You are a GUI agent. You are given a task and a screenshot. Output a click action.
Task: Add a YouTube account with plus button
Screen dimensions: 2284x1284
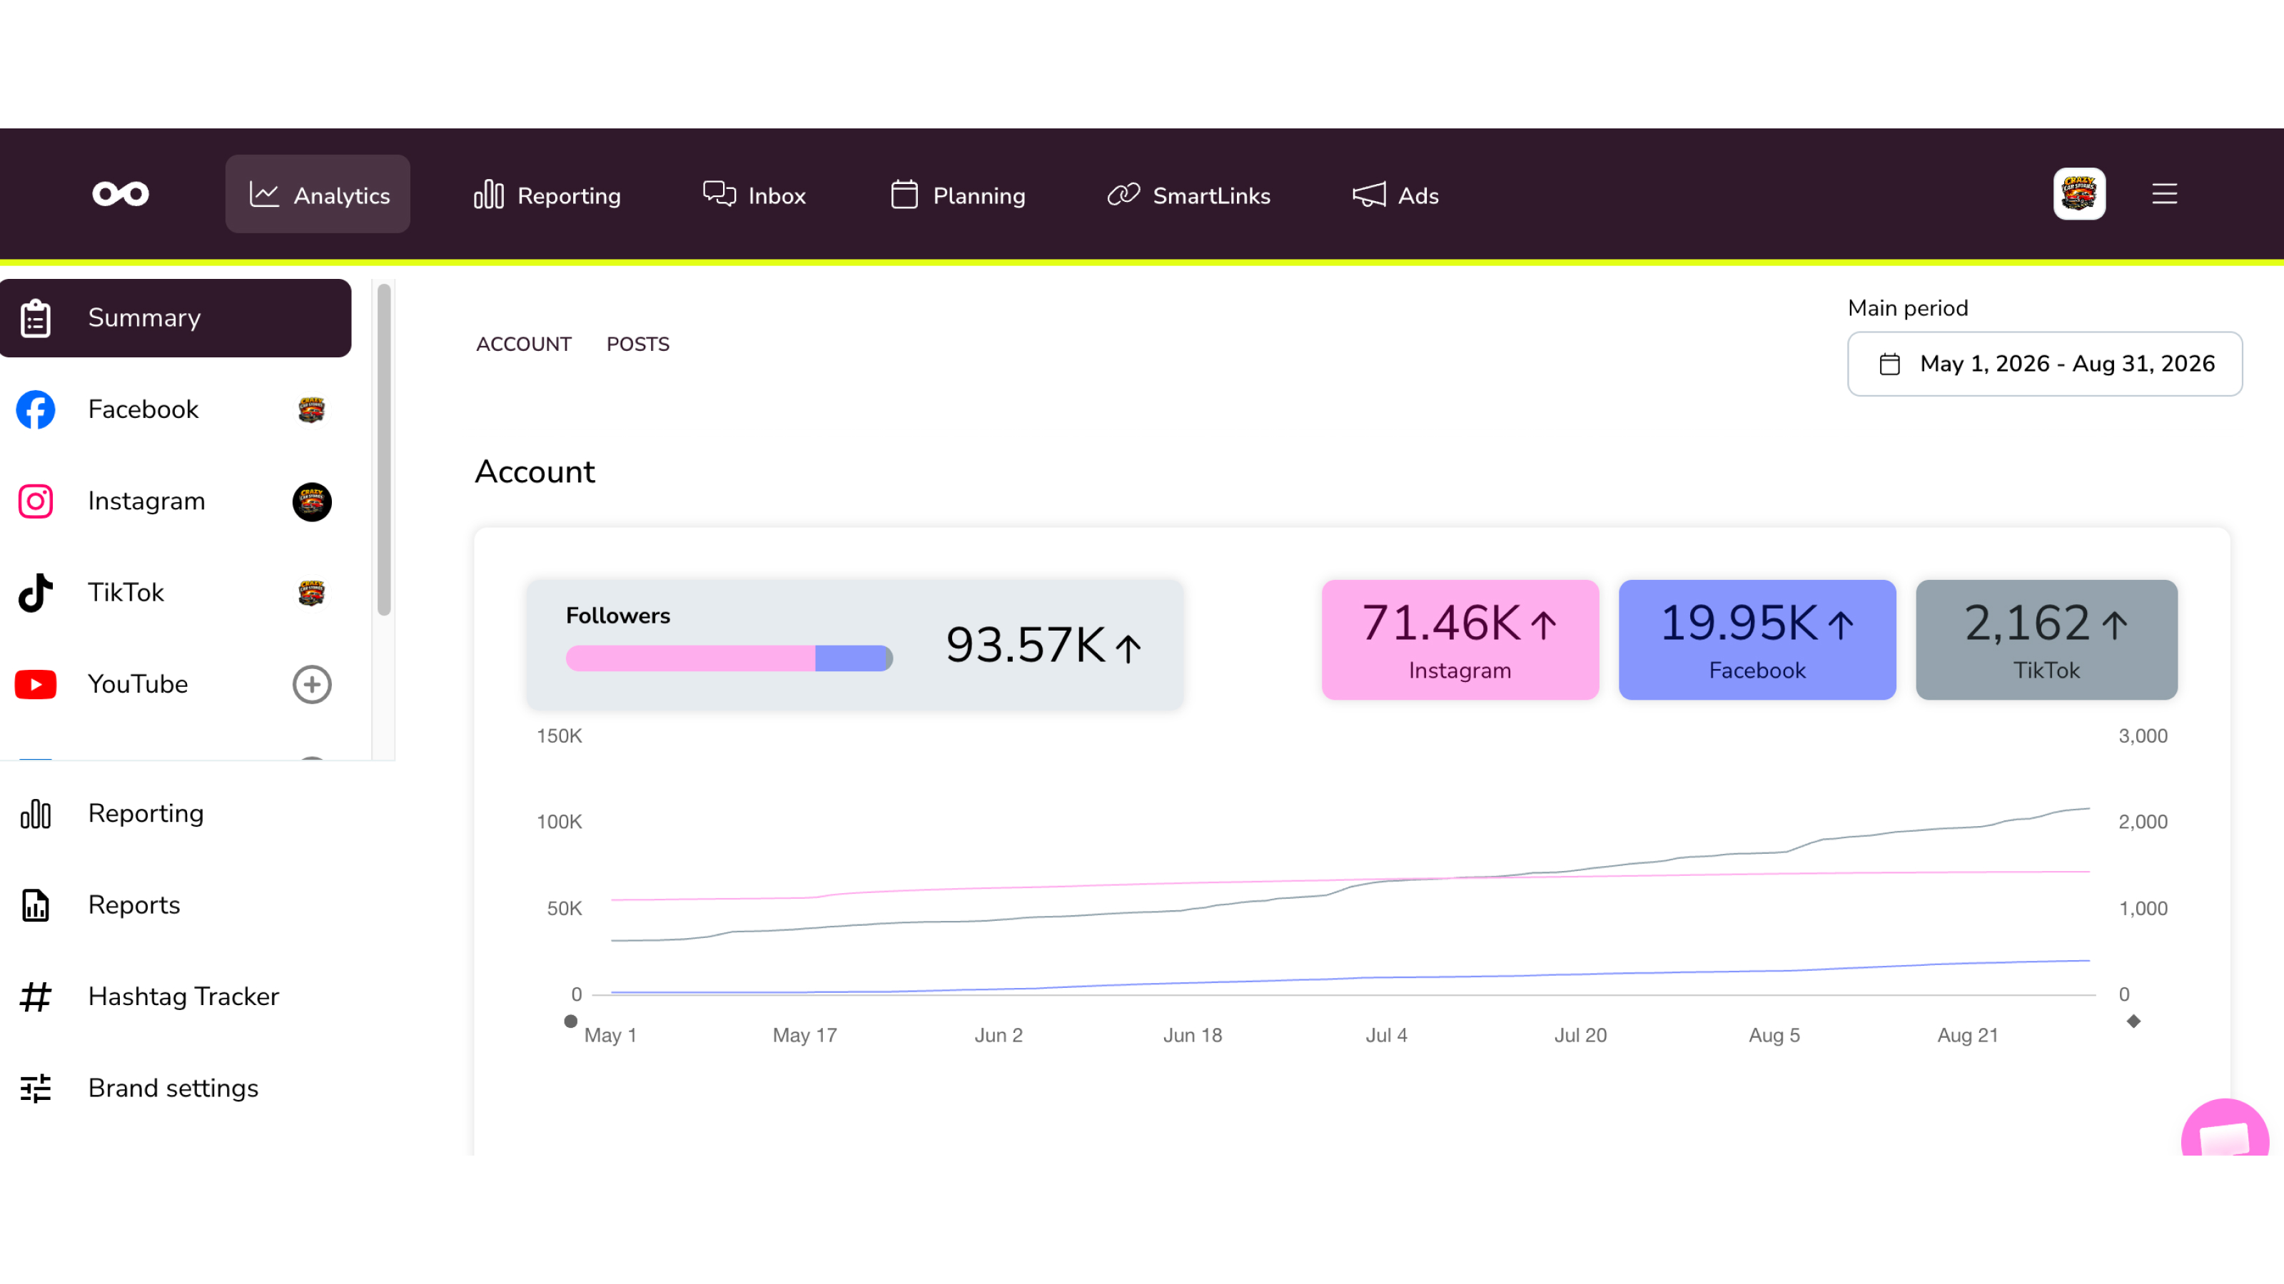(312, 685)
